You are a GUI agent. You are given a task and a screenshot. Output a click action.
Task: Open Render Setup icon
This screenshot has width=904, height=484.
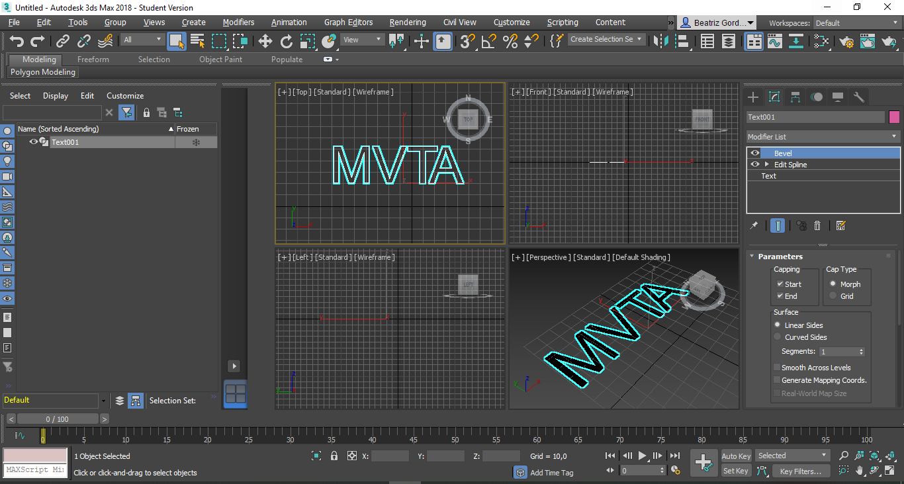(846, 41)
